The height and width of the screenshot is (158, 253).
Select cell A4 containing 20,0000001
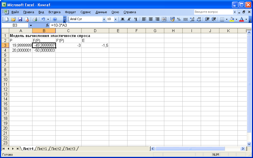pos(21,50)
